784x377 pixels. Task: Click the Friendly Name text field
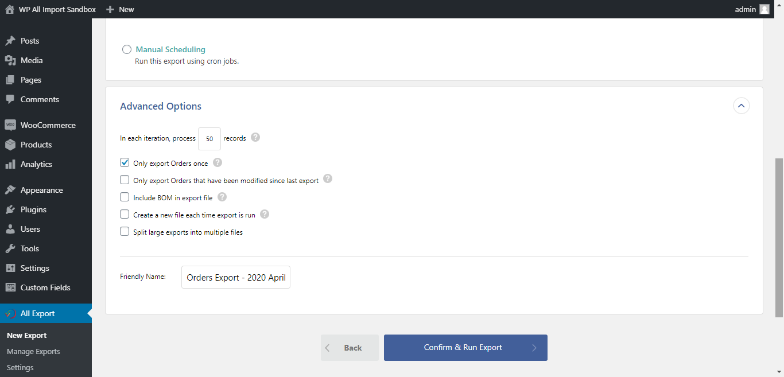pos(236,277)
